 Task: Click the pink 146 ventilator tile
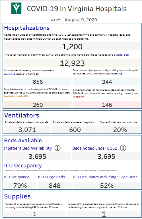[x=107, y=104]
